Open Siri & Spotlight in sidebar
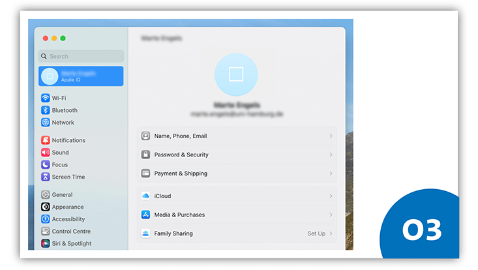This screenshot has width=478, height=270. tap(71, 243)
